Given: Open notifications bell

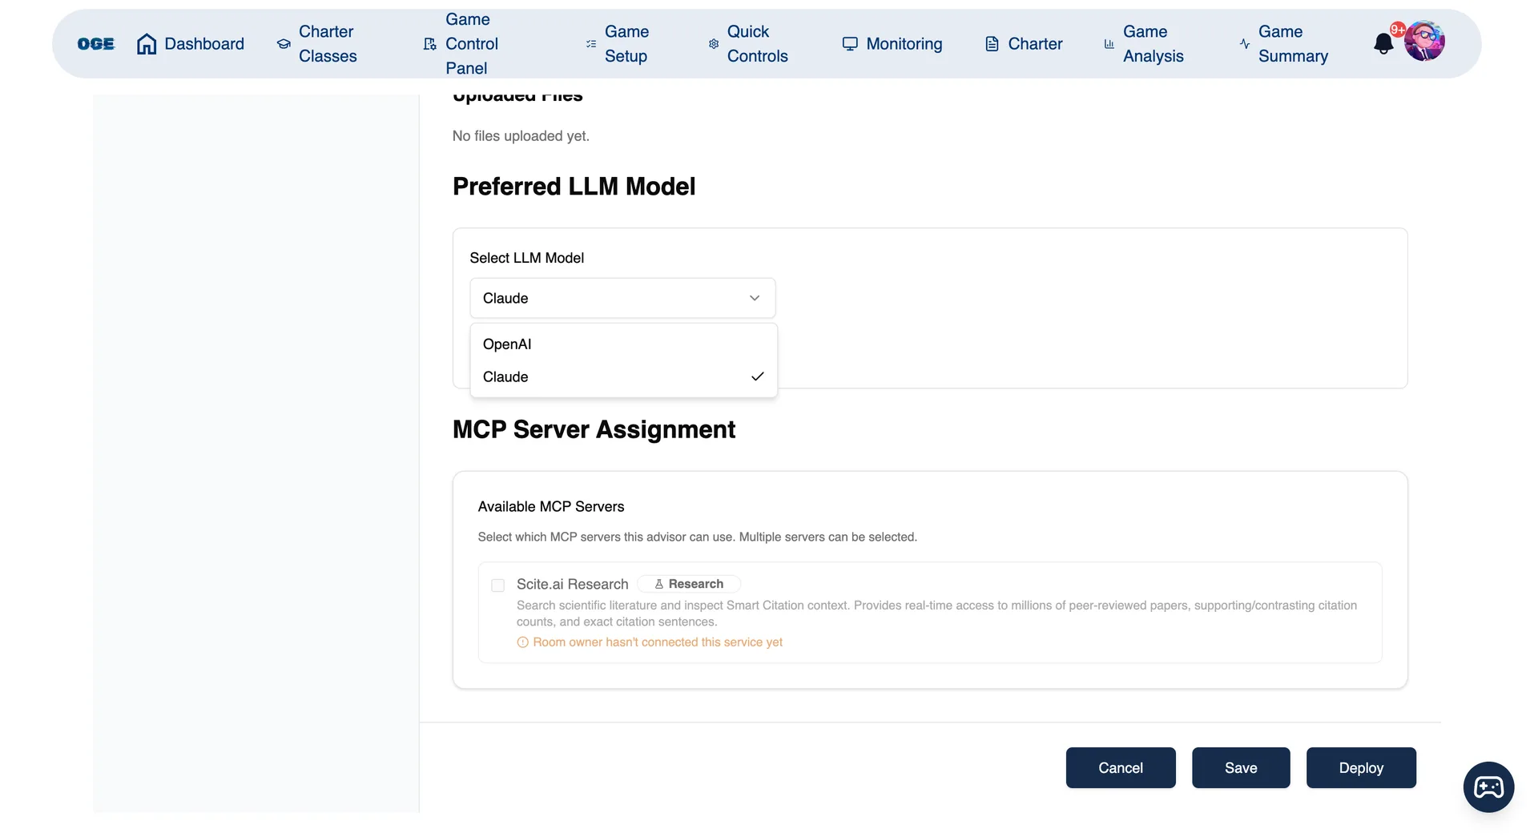Looking at the screenshot, I should (x=1383, y=44).
